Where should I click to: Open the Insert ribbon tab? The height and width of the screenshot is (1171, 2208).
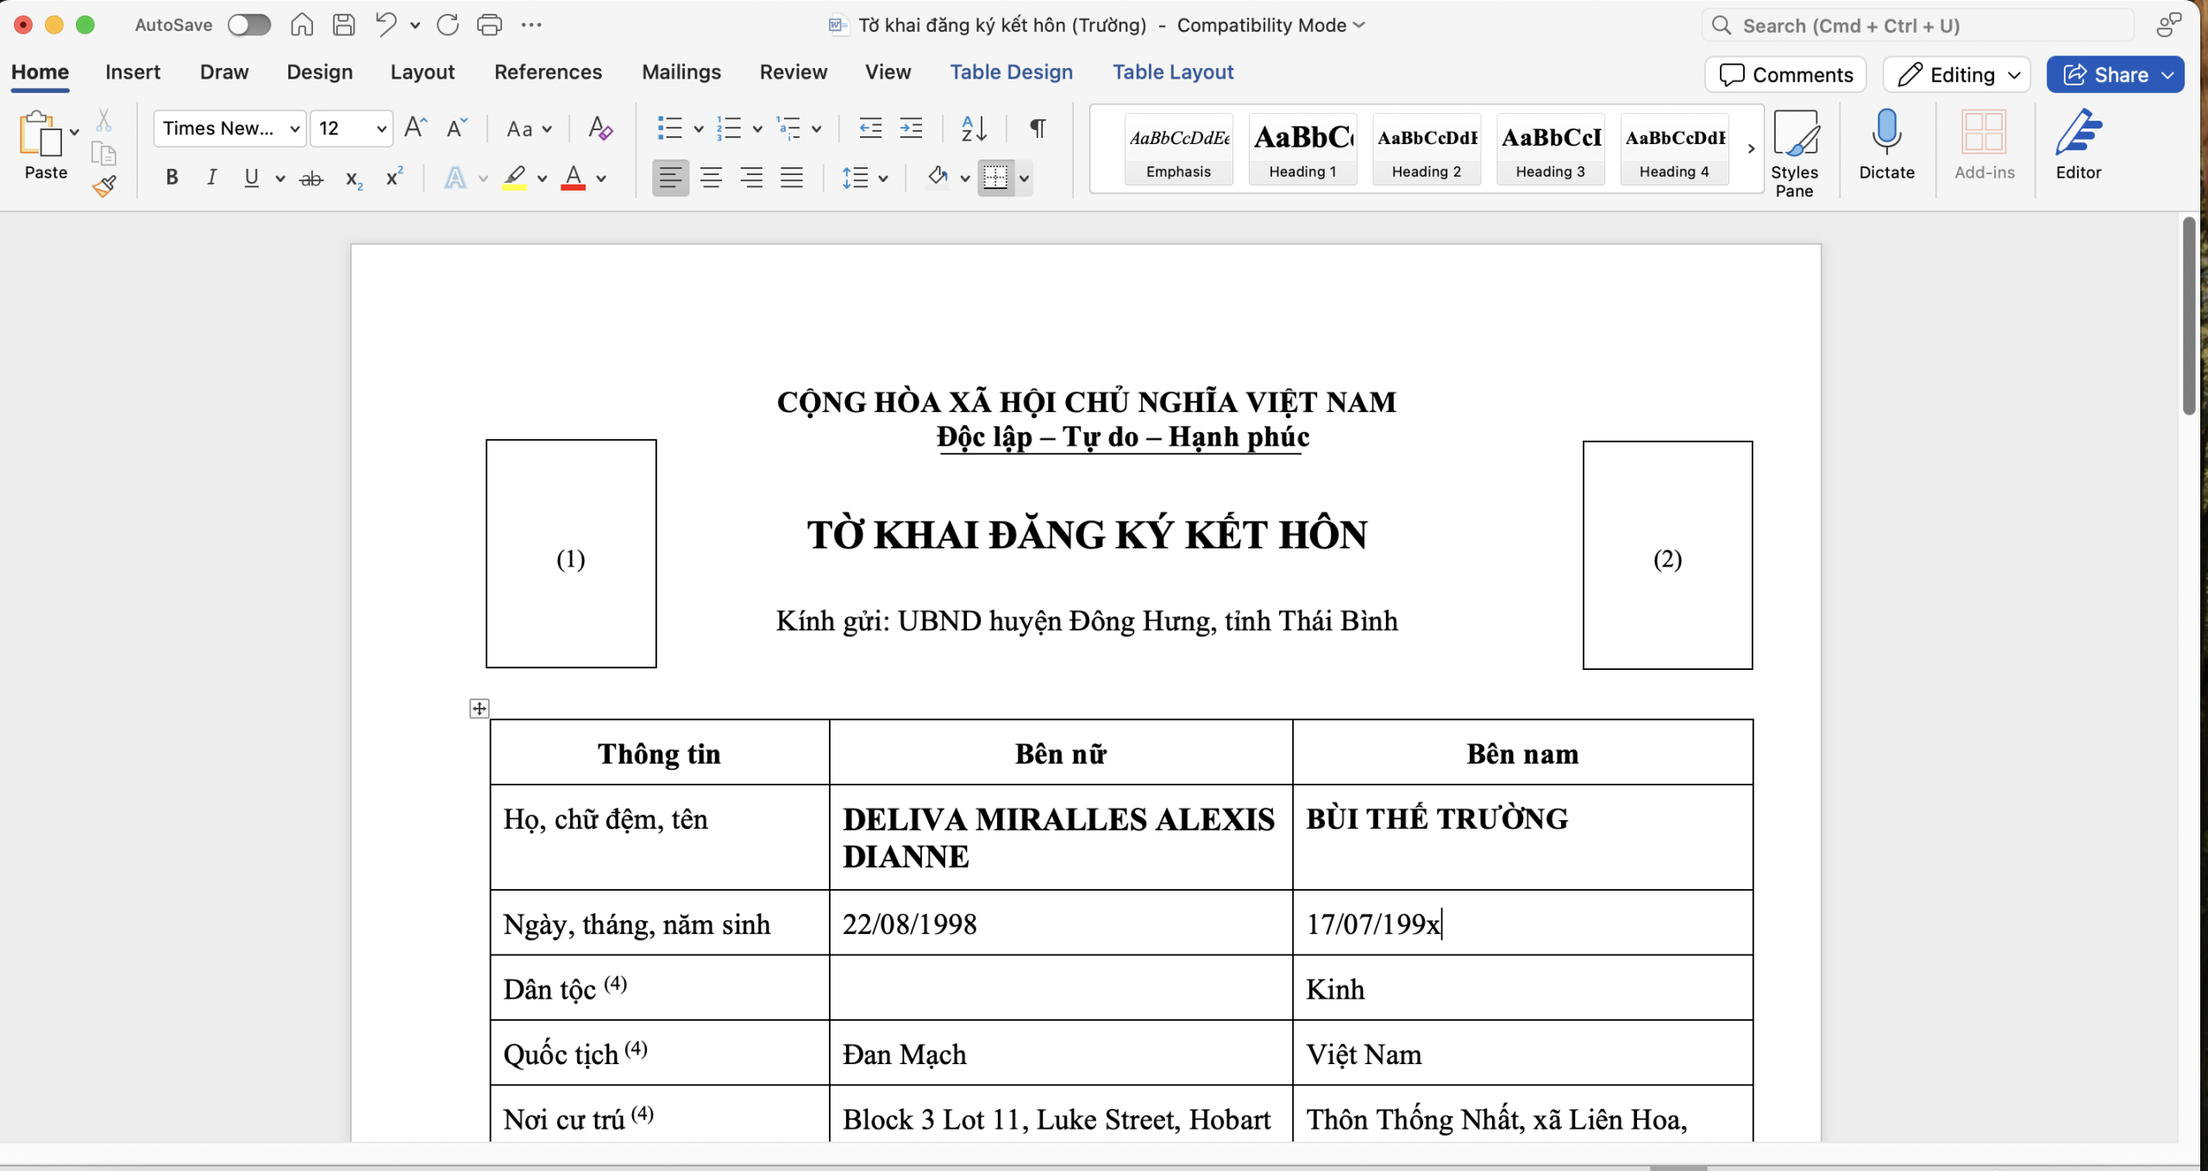point(133,72)
